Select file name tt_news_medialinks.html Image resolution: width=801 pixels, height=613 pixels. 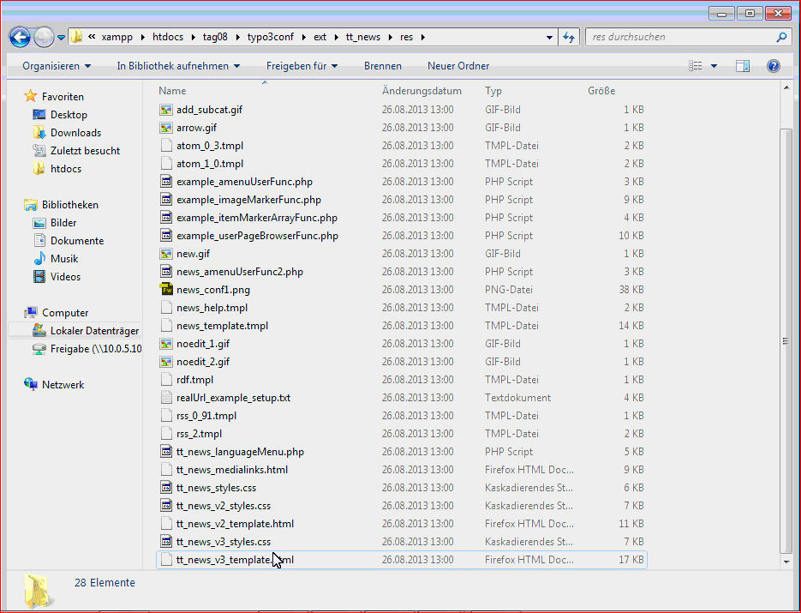point(232,470)
